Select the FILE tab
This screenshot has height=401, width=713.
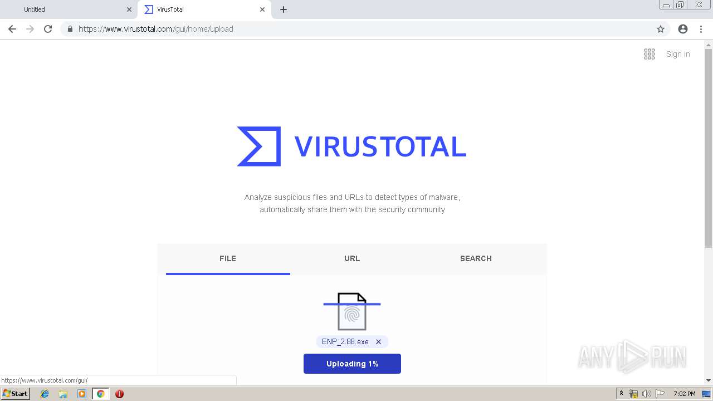[228, 258]
